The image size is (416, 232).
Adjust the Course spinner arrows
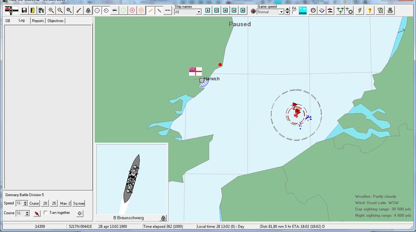pos(27,213)
